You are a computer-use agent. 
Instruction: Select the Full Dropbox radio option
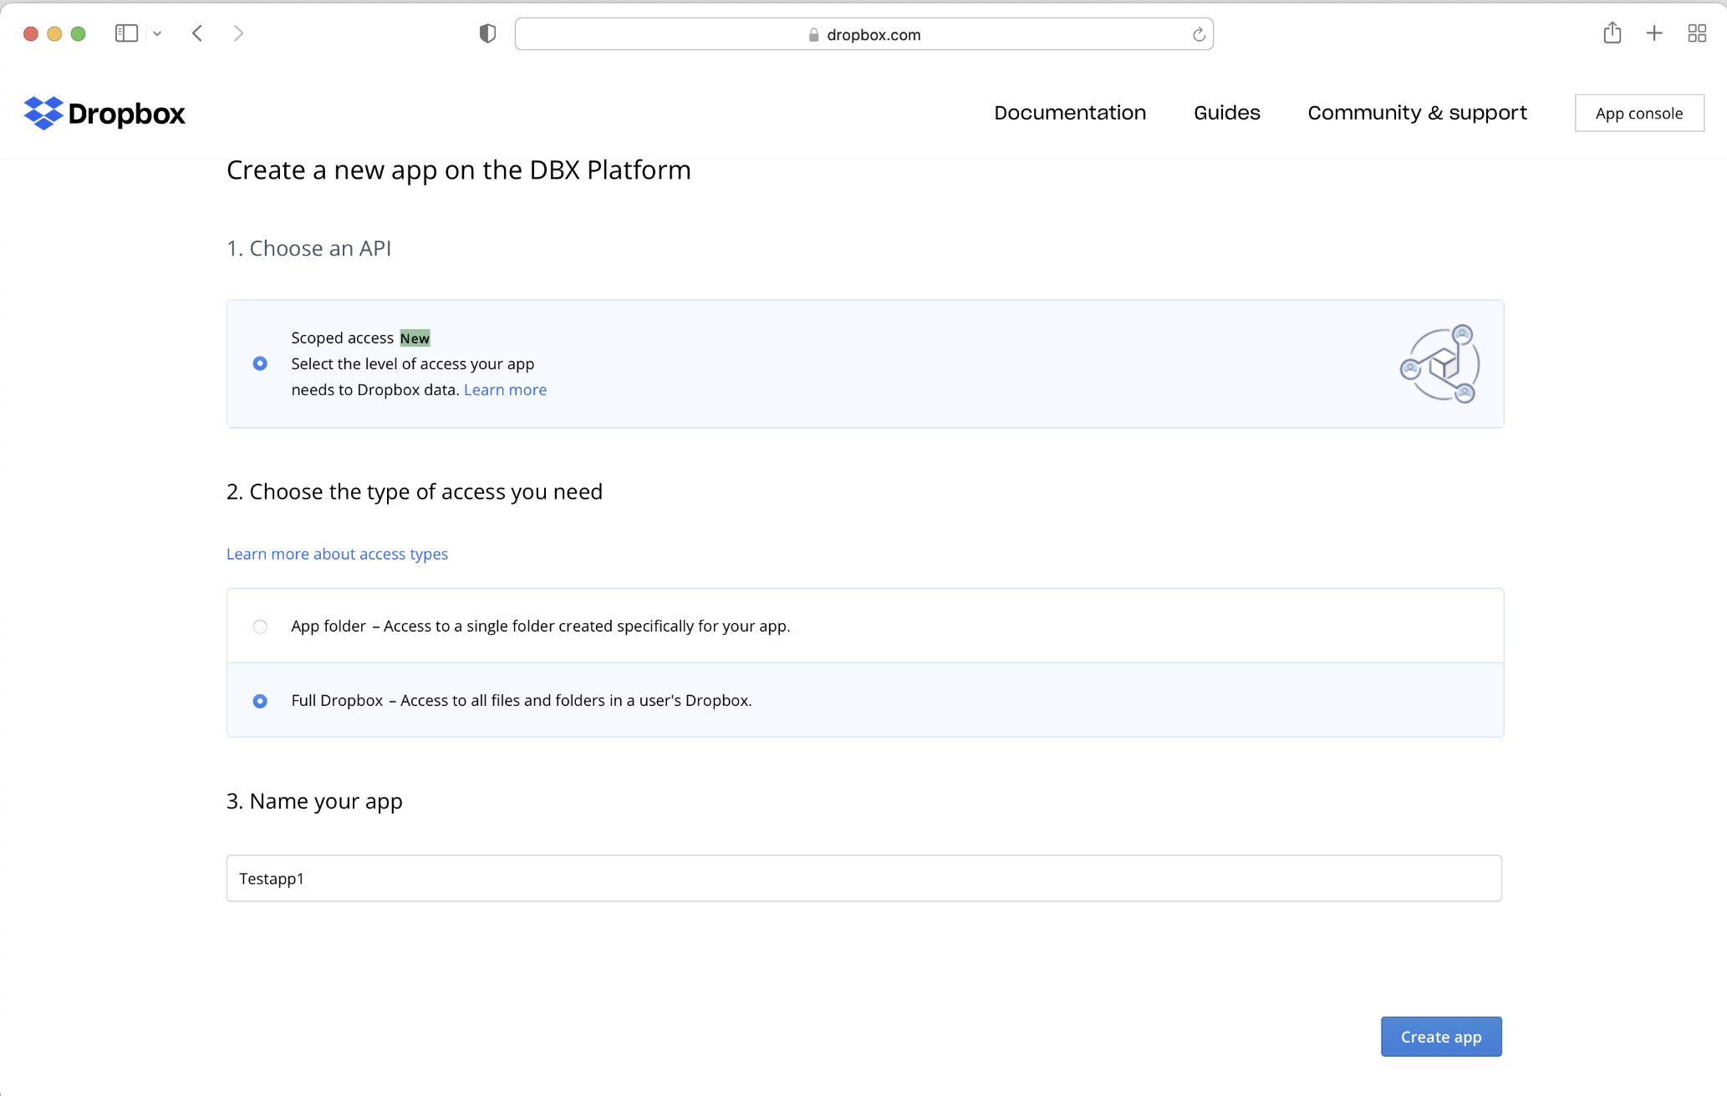tap(260, 701)
